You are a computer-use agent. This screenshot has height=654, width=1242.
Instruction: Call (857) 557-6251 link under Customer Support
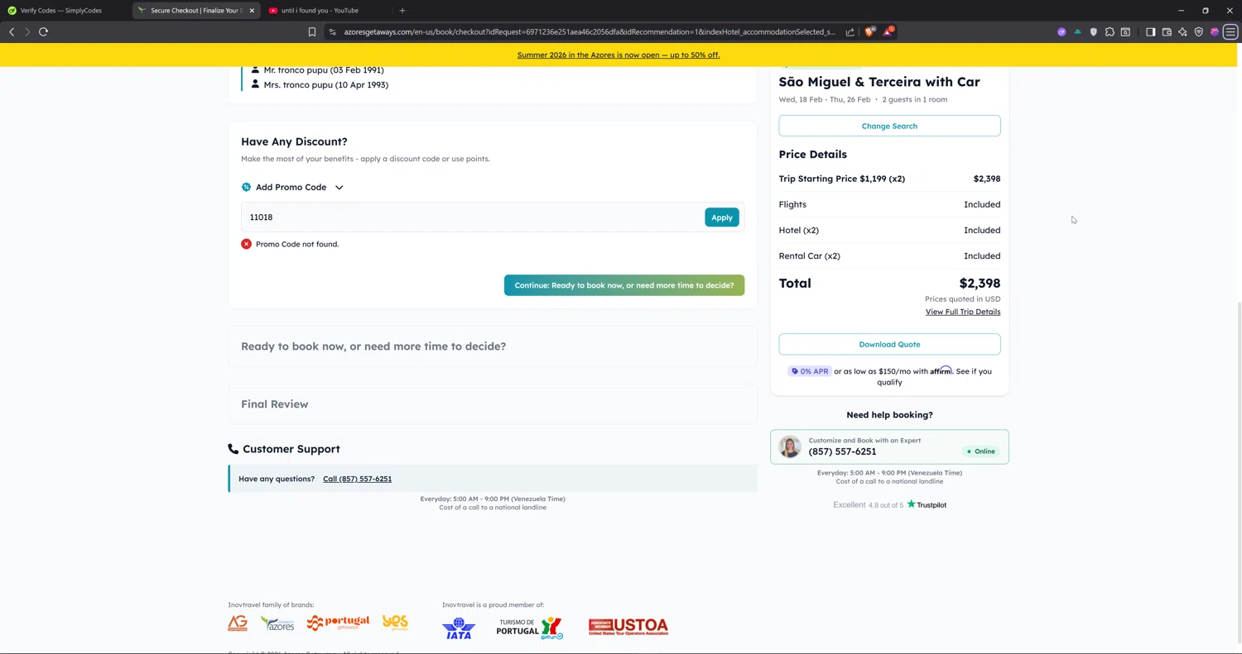click(357, 479)
